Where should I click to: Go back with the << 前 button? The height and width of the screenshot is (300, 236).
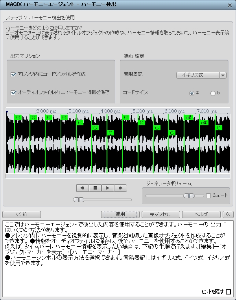22,214
